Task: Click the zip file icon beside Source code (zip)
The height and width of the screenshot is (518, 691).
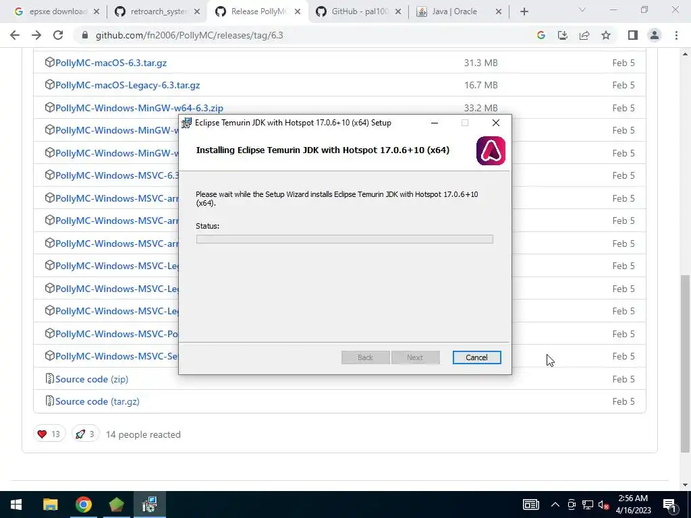Action: coord(50,379)
